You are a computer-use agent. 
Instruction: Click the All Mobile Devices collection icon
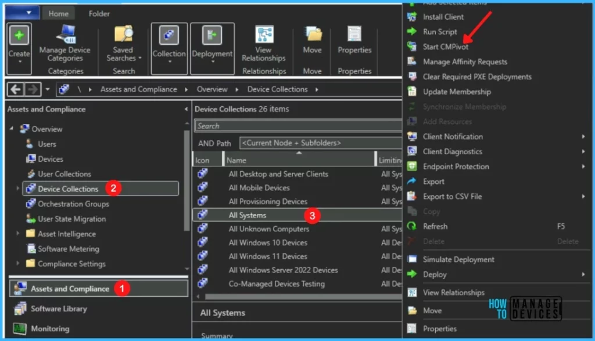pos(203,187)
